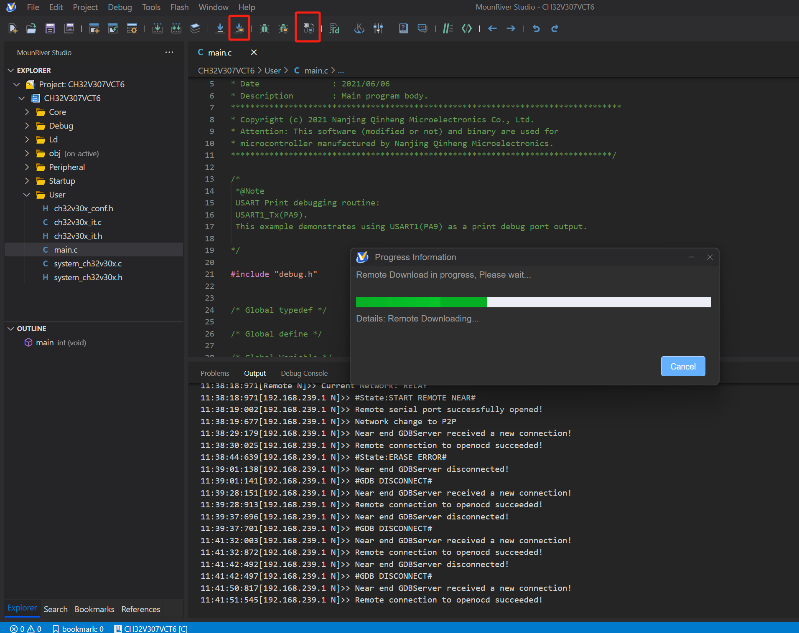Collapse the OUTLINE section
Viewport: 799px width, 633px height.
click(10, 329)
